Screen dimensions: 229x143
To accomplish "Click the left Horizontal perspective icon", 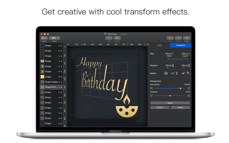I will tap(151, 88).
